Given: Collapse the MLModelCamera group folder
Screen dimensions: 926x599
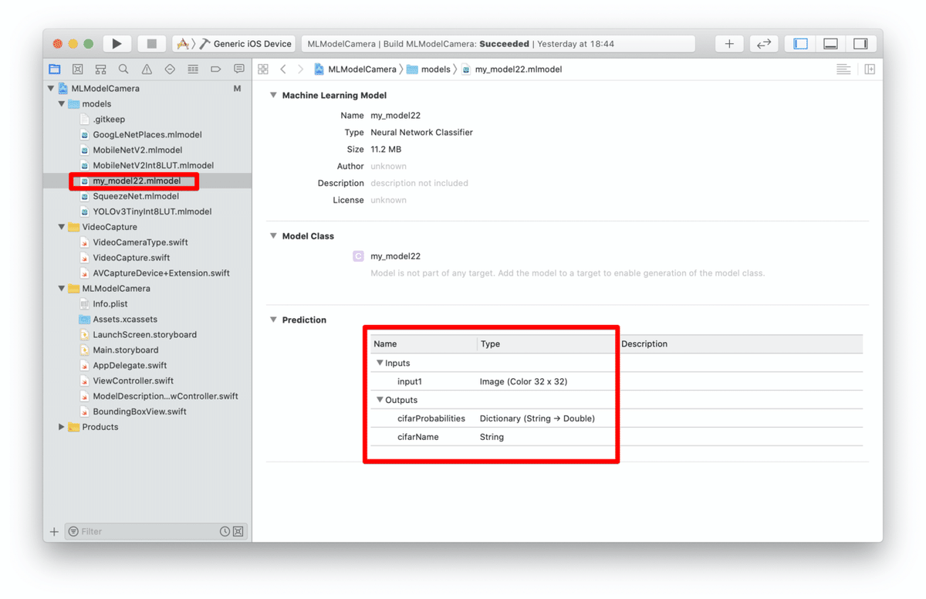Looking at the screenshot, I should (62, 288).
